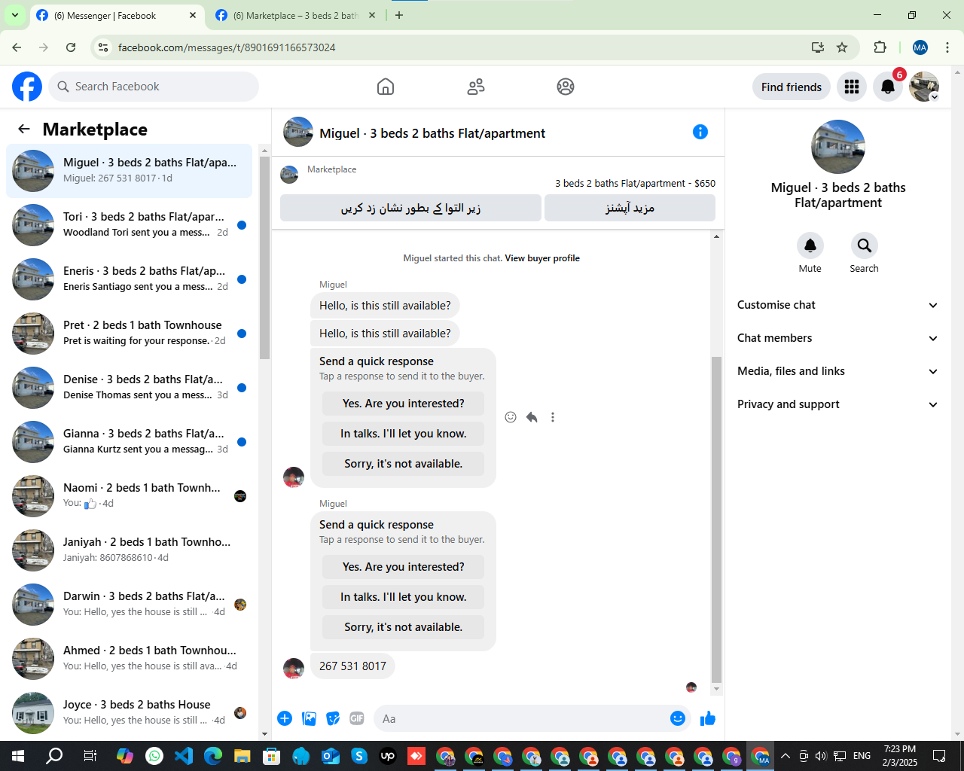Switch to the Marketplace browser tab
This screenshot has width=964, height=771.
tap(295, 15)
